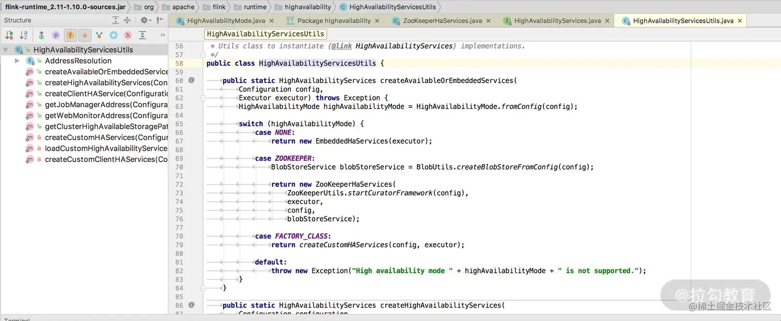Viewport: 781px width, 321px height.
Task: Switch to Package highavailability tab
Action: point(334,21)
